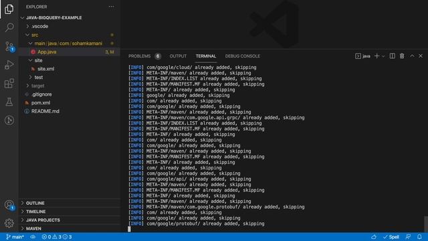Expand the .vscode folder
This screenshot has height=241, width=428.
[70, 26]
